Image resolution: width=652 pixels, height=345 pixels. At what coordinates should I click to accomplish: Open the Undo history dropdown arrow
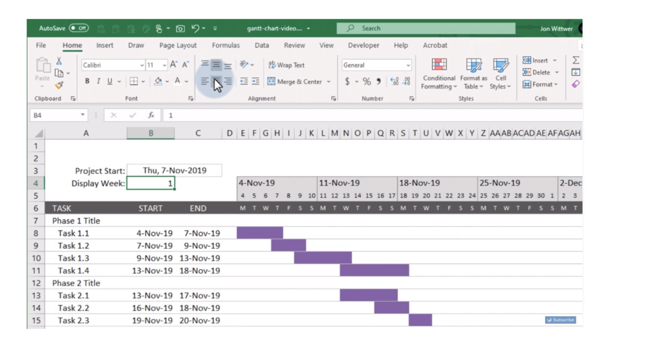click(204, 28)
